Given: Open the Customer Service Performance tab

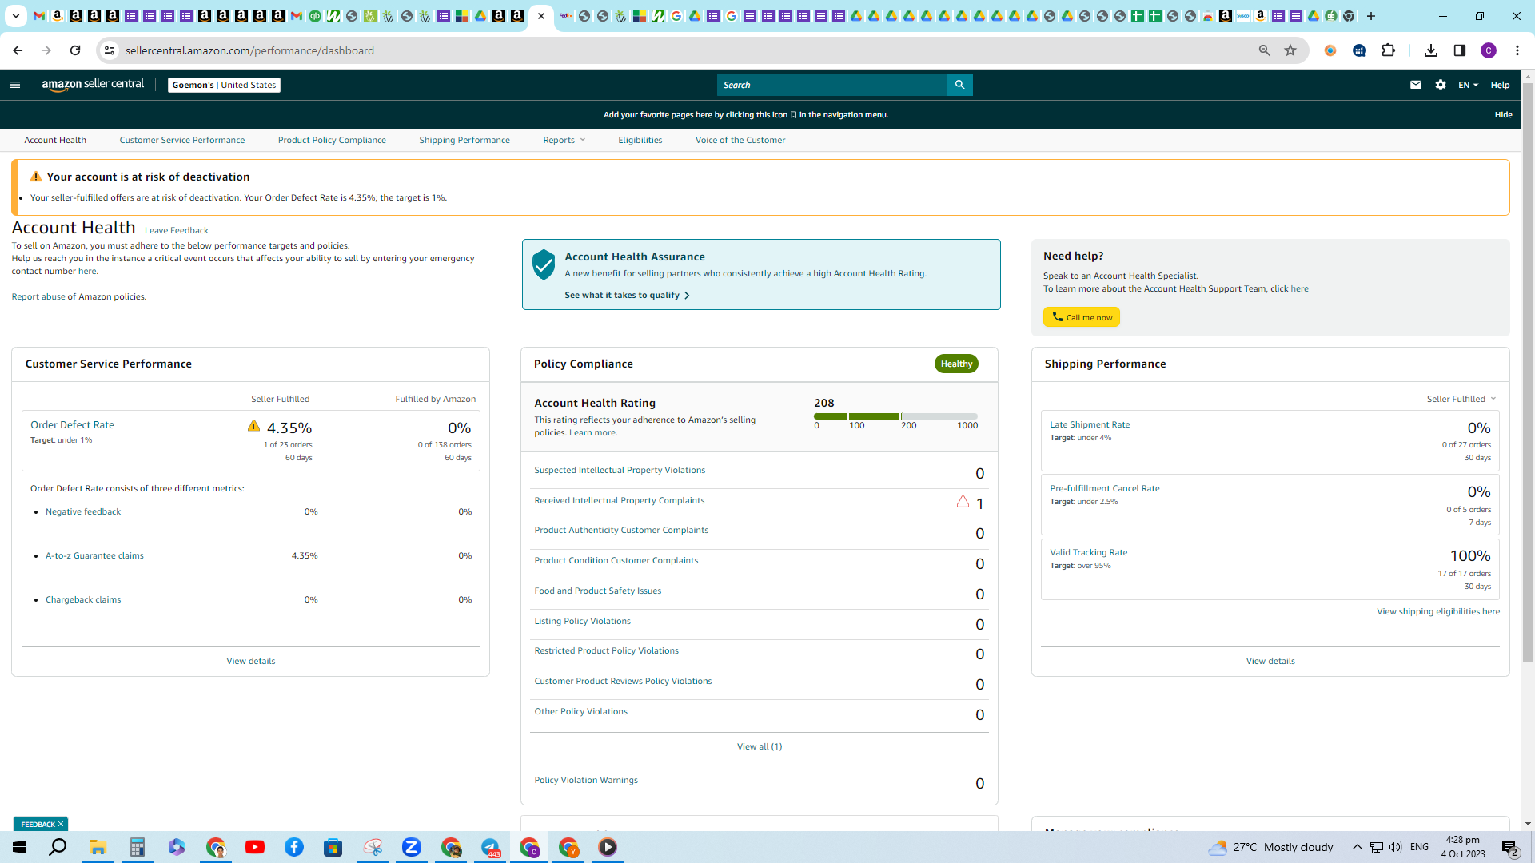Looking at the screenshot, I should click(182, 140).
